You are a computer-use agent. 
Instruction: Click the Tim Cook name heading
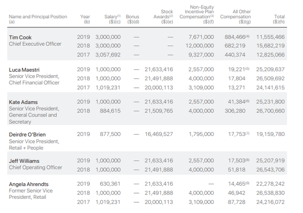tap(22, 36)
